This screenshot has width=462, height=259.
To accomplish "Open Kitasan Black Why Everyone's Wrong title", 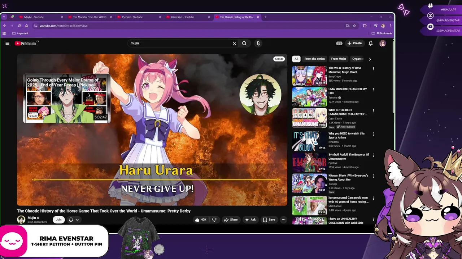I will click(x=348, y=177).
